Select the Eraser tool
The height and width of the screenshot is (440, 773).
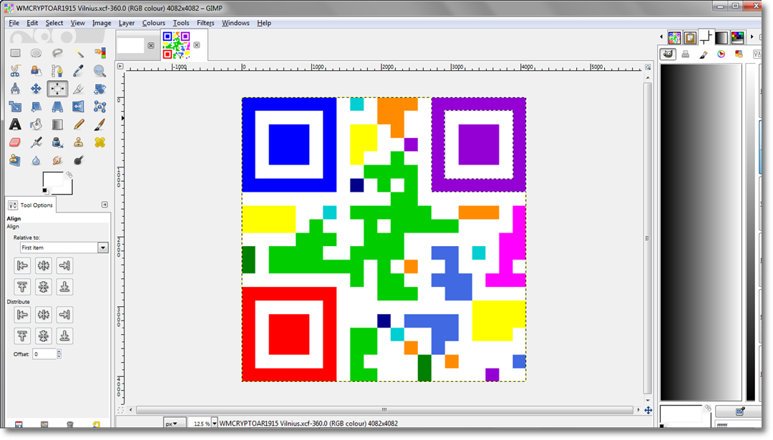point(15,142)
